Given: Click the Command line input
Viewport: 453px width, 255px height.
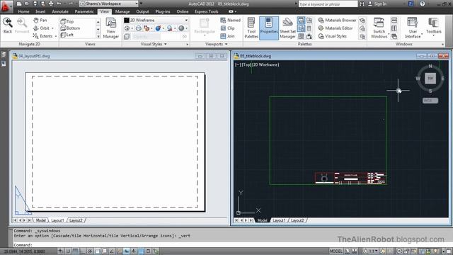Looking at the screenshot, I should click(231, 245).
